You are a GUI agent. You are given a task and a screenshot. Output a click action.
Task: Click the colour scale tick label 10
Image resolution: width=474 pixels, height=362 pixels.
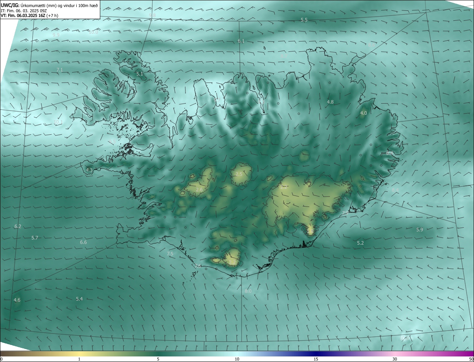pos(237,359)
